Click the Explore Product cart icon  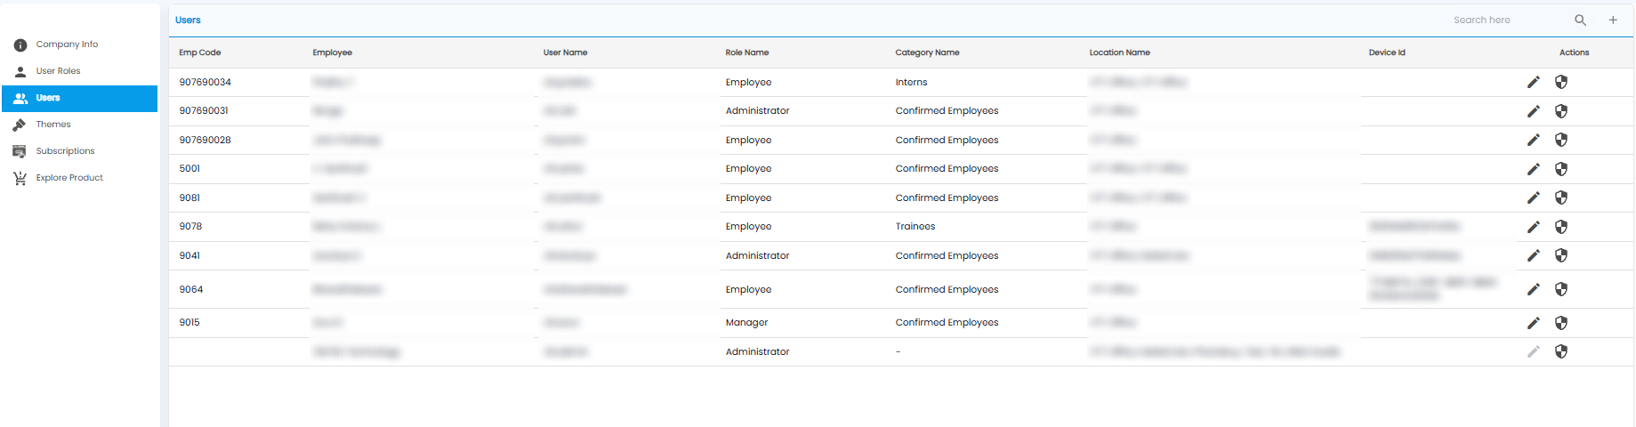(x=20, y=178)
